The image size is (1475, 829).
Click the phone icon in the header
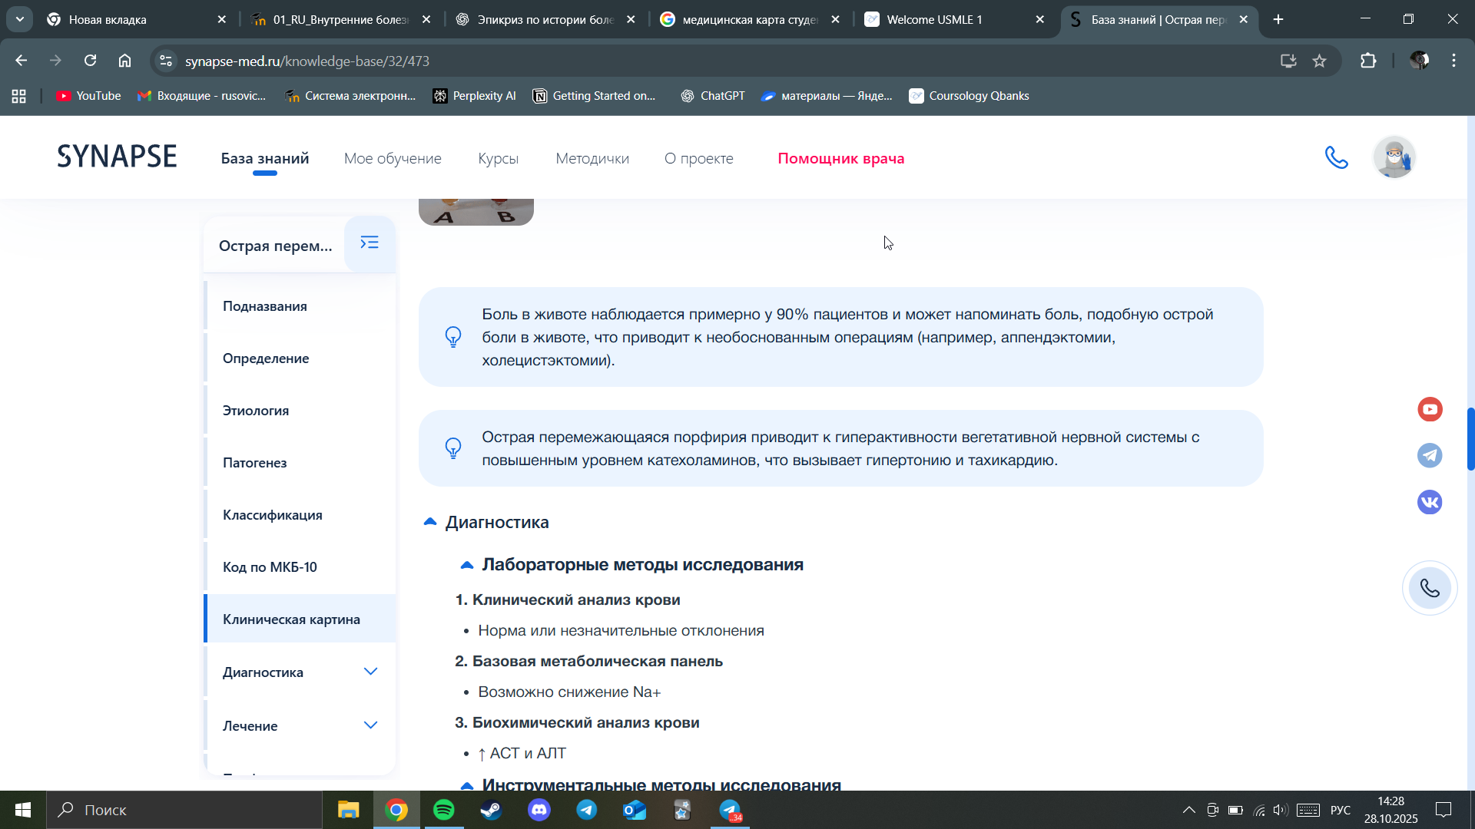[1337, 158]
